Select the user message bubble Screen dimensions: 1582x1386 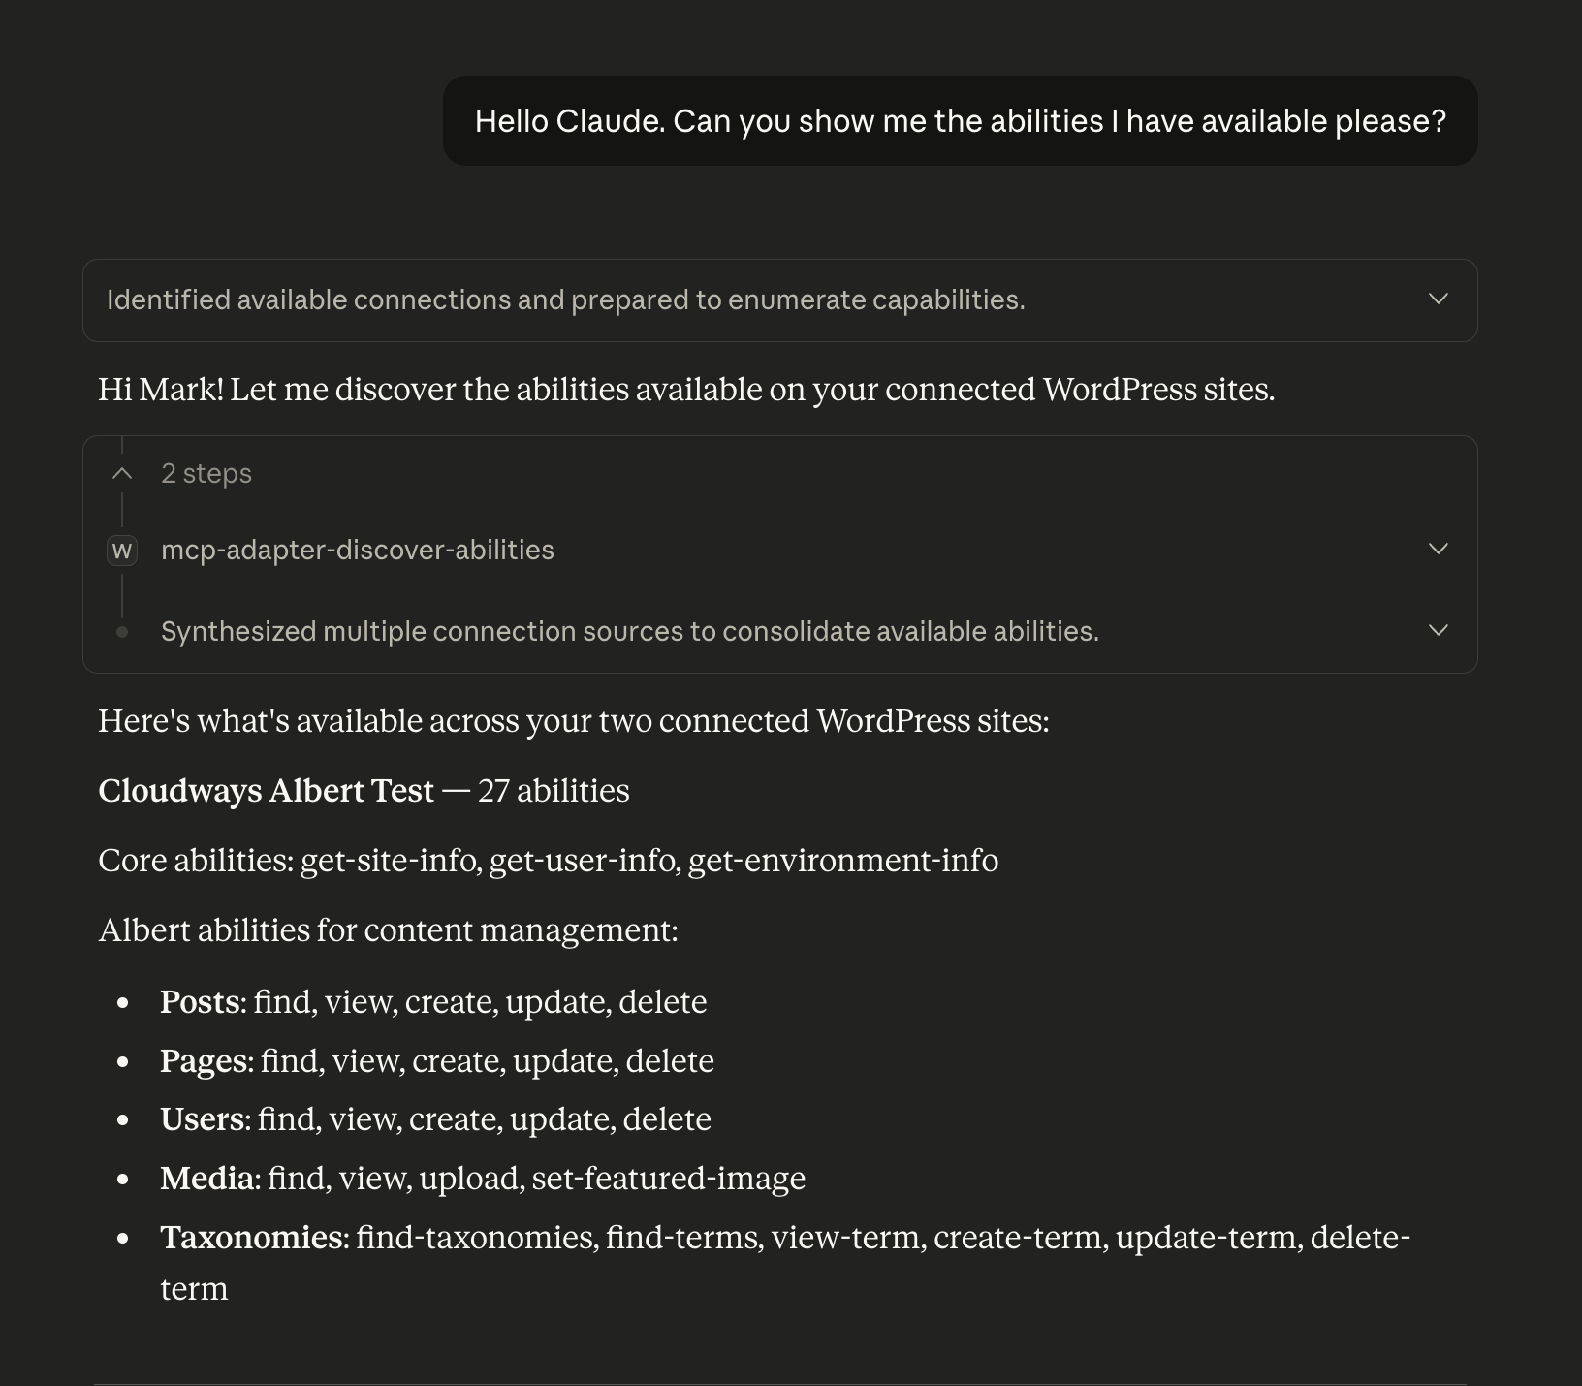[960, 120]
